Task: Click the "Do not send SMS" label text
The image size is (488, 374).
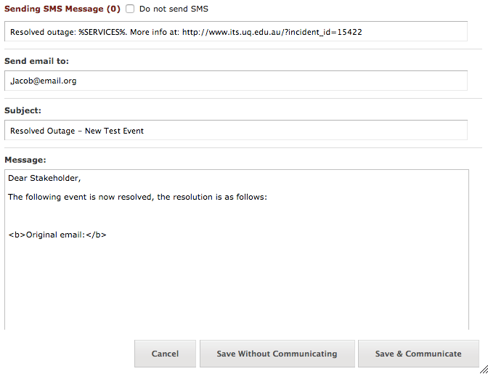Action: click(174, 9)
